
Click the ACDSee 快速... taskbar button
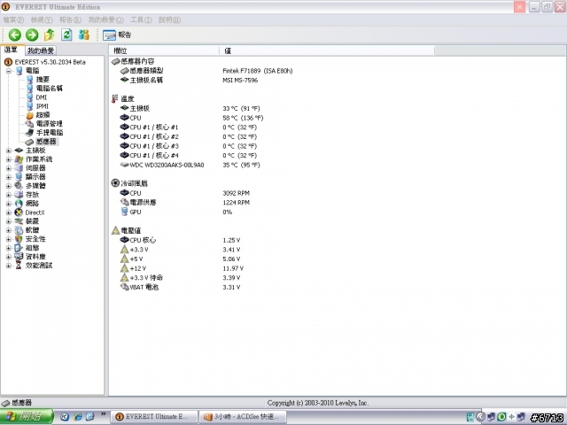(x=243, y=417)
